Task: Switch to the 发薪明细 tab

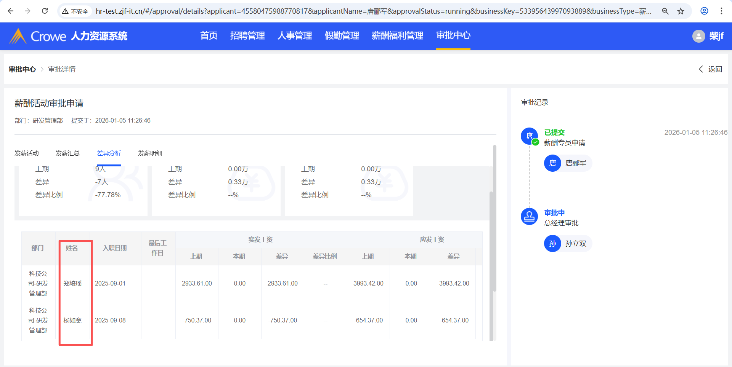Action: click(x=150, y=153)
